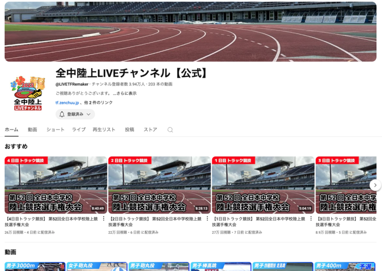382x271 pixels.
Task: Click 203 本の動画 text
Action: (x=160, y=84)
